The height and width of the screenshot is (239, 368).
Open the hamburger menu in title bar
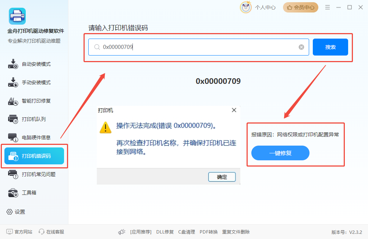[x=328, y=7]
